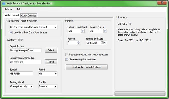Open the Testing Model dropdown
Viewport: 169px width, 99px height.
click(x=31, y=86)
